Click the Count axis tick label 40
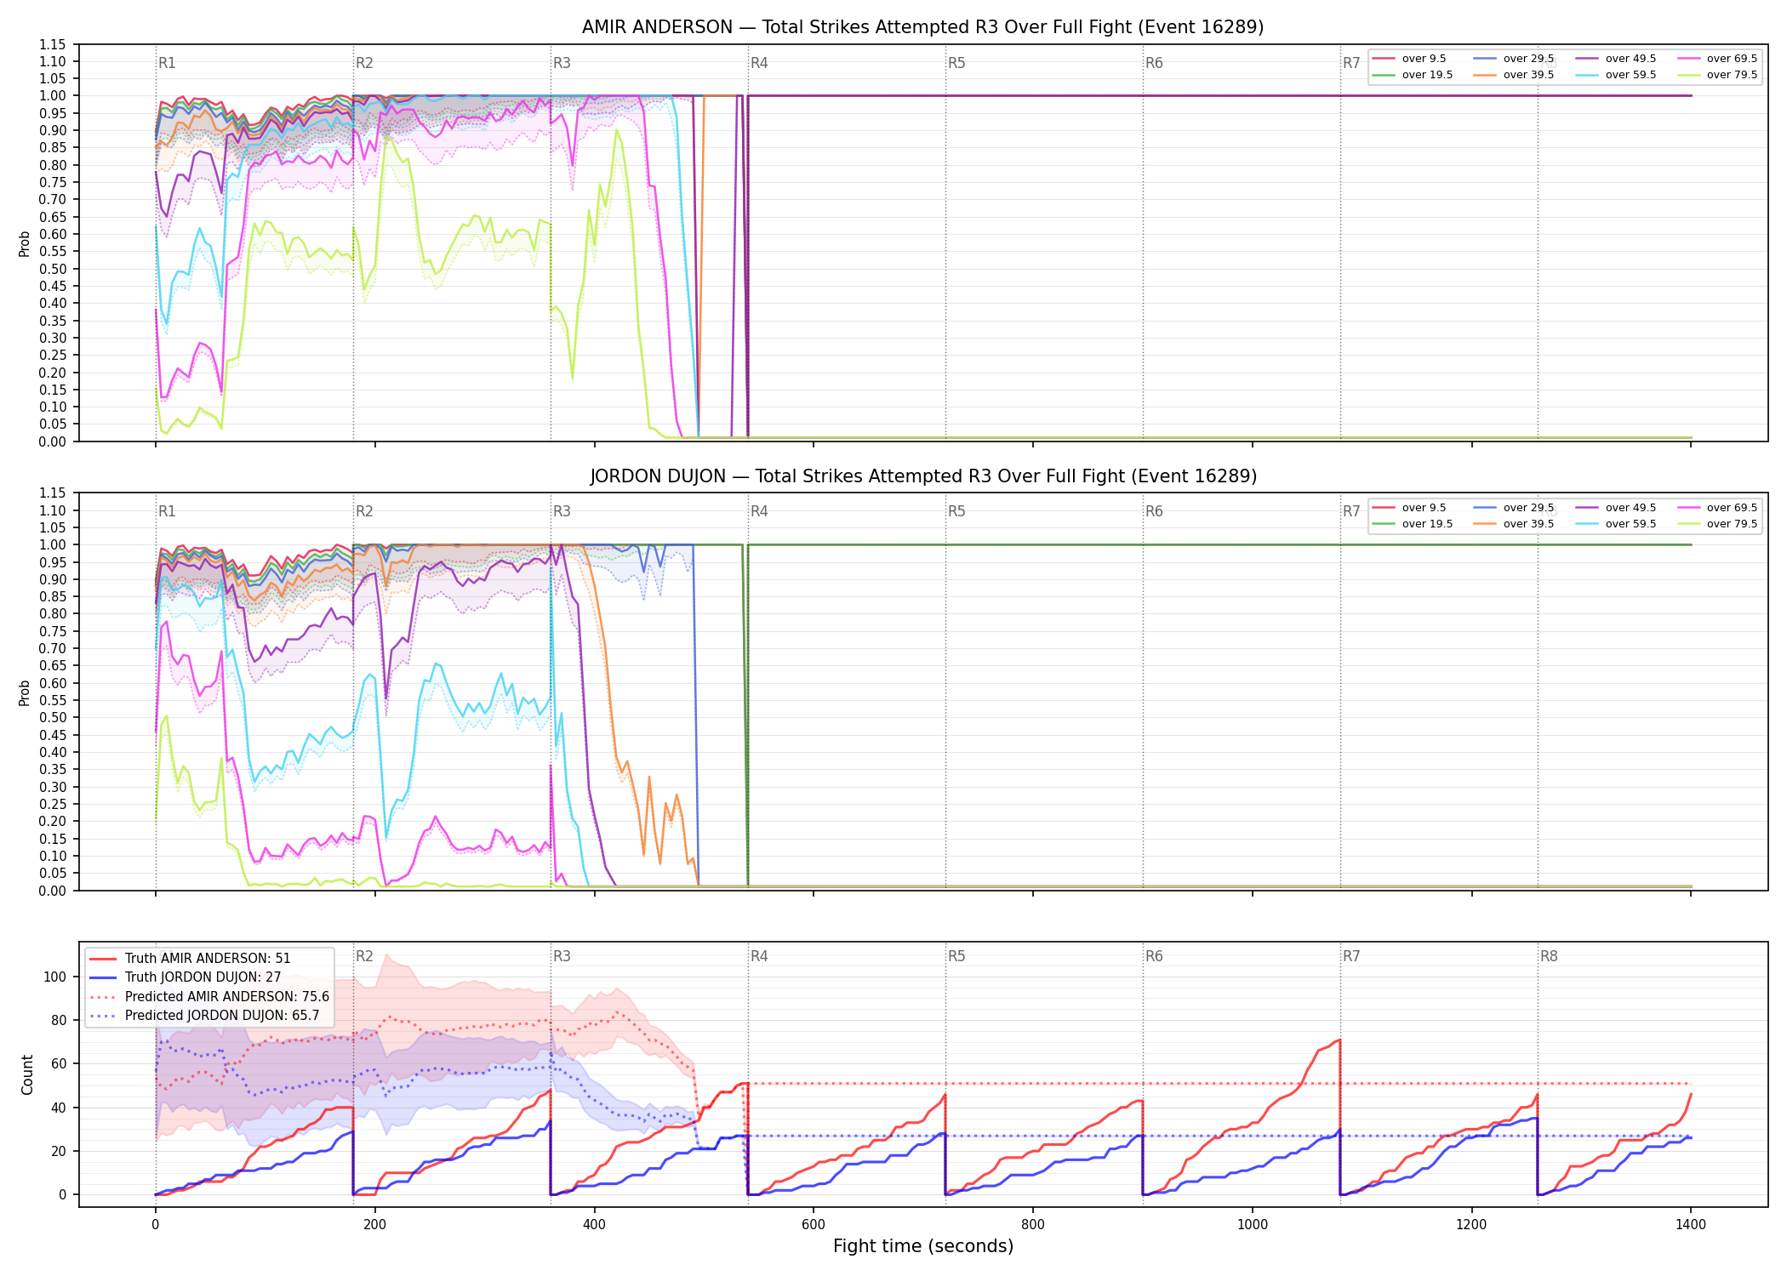 [x=58, y=1108]
